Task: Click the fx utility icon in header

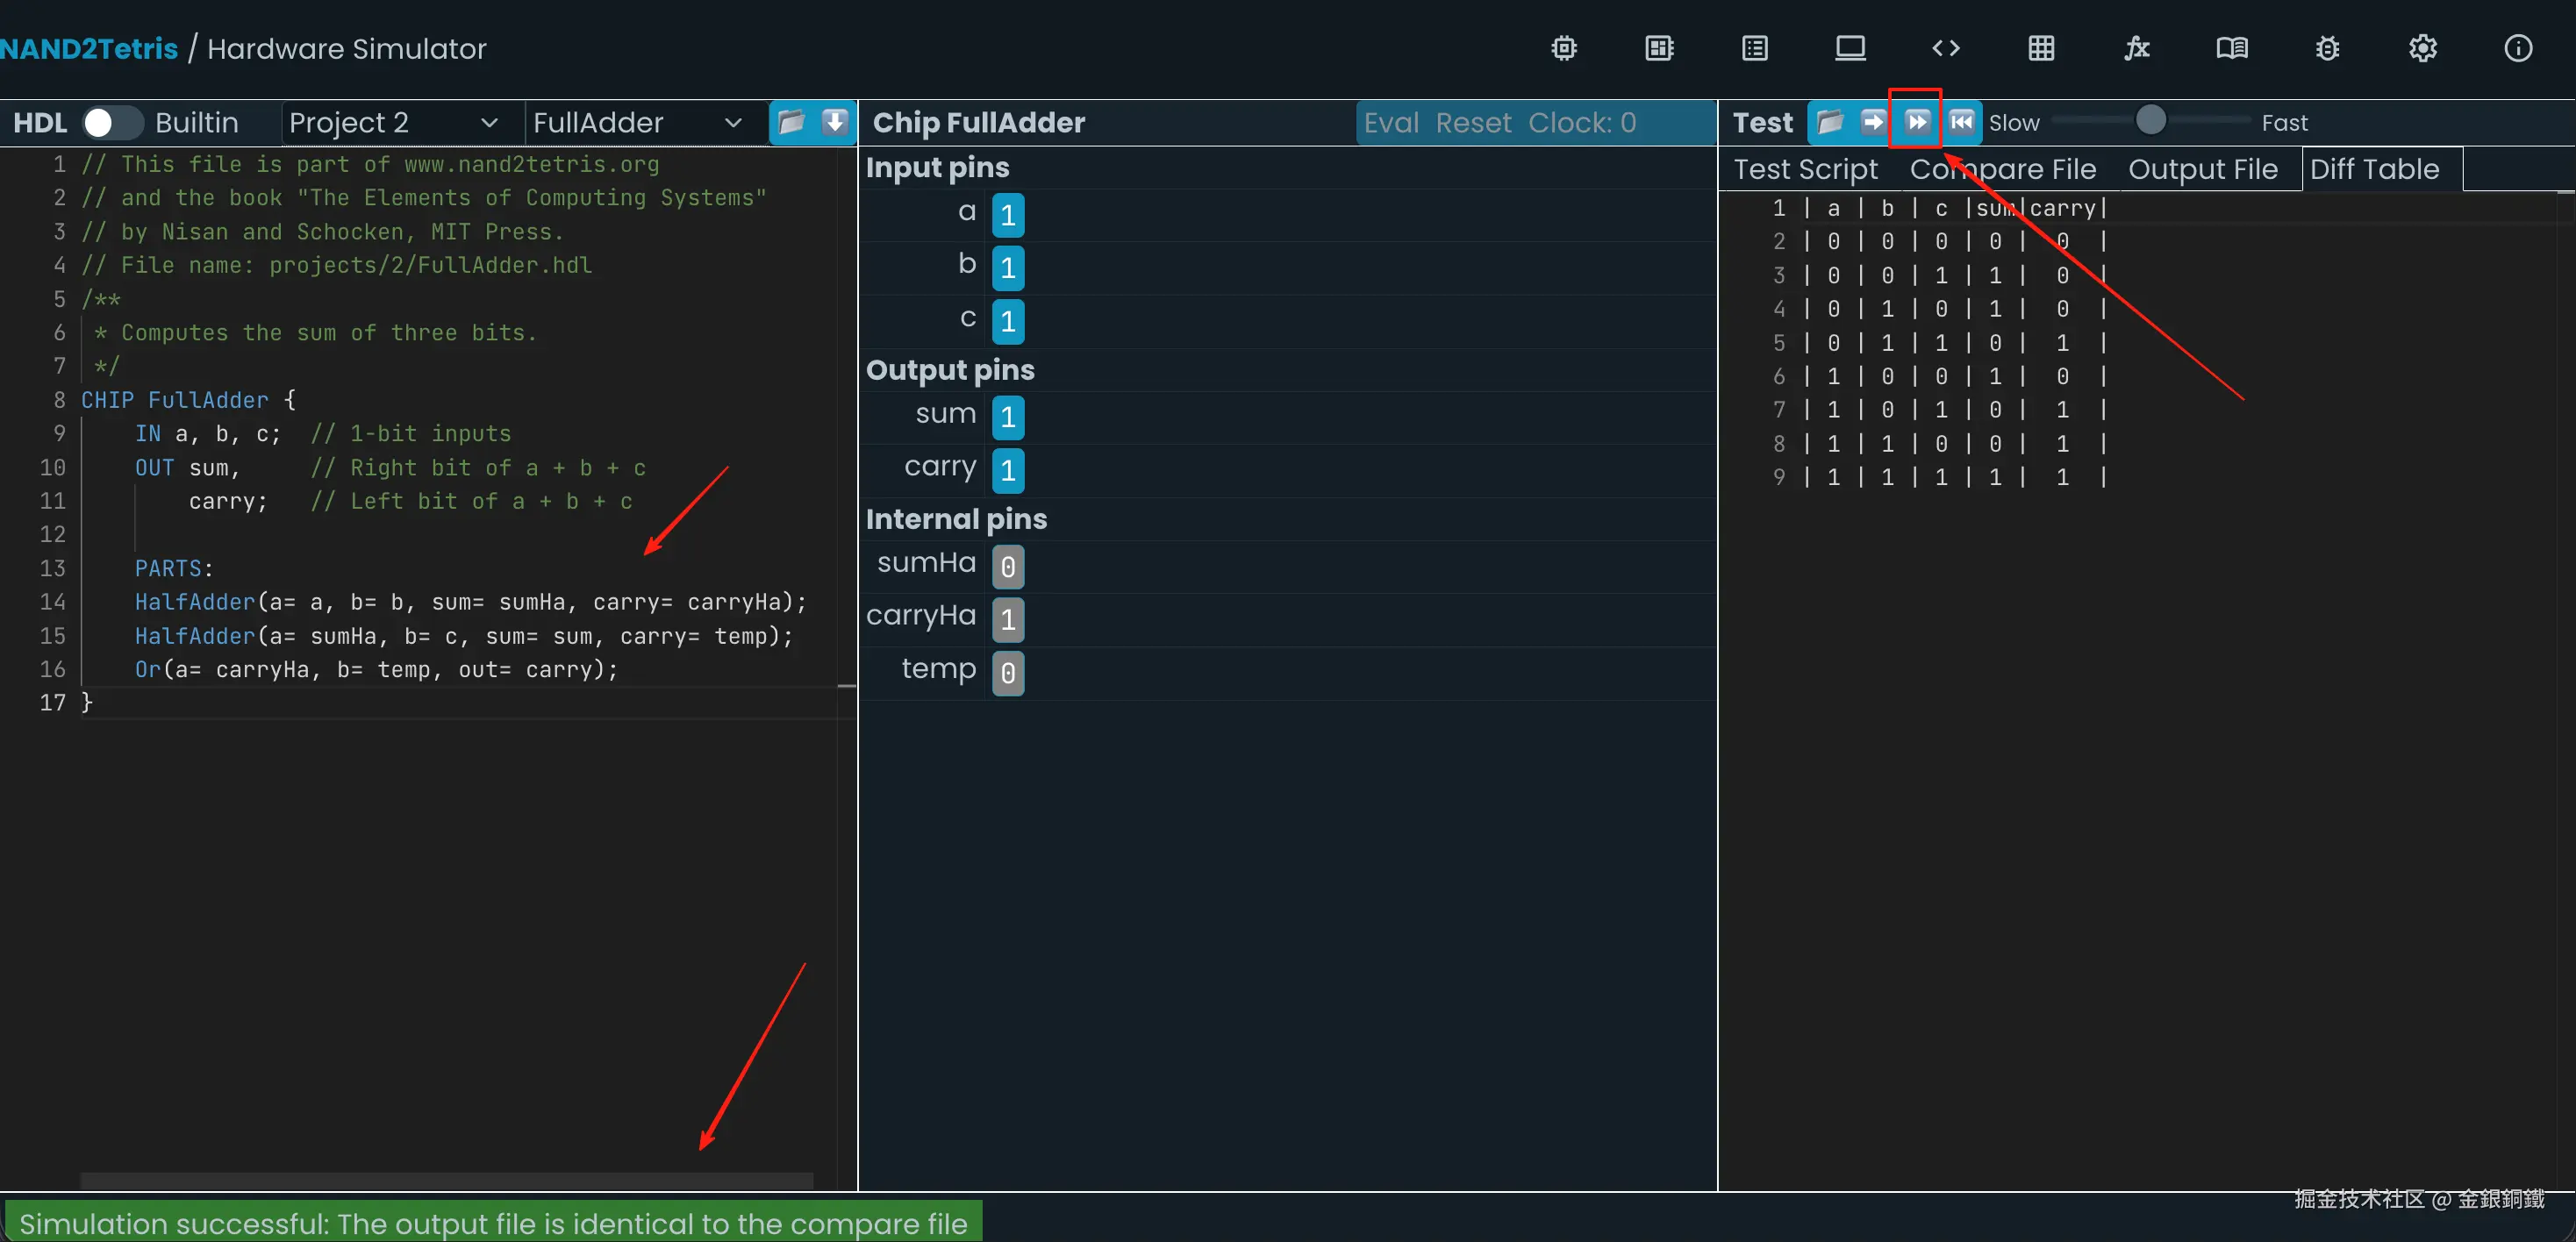Action: 2136,48
